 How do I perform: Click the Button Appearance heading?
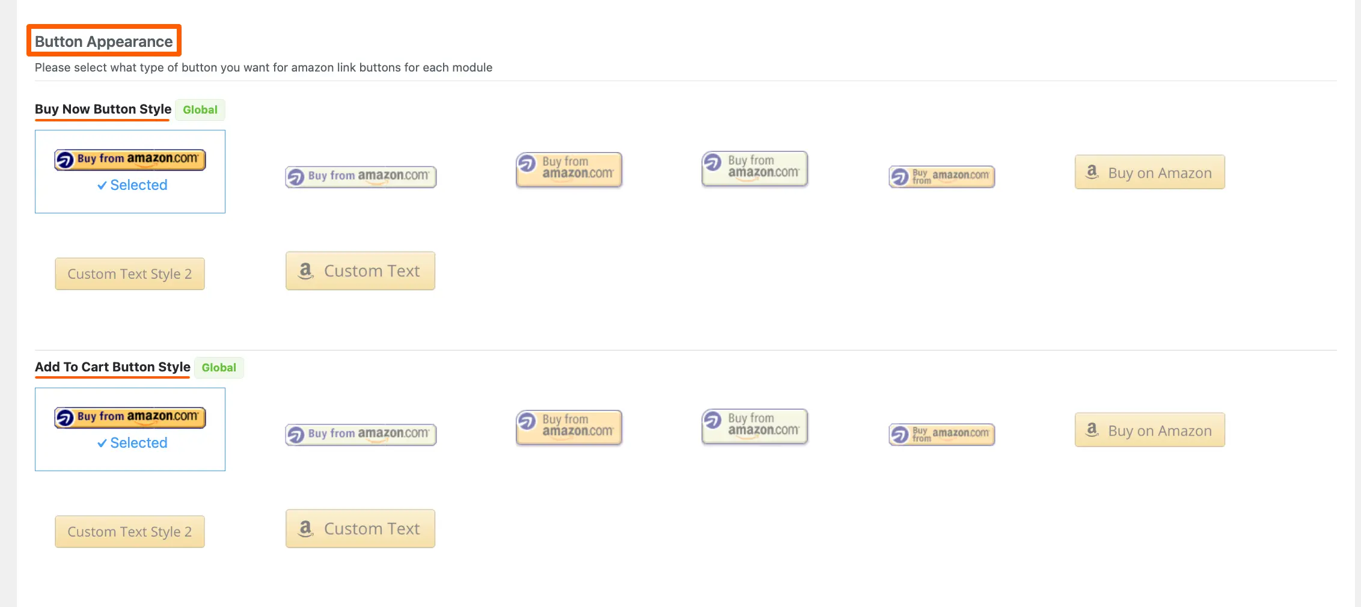tap(104, 41)
